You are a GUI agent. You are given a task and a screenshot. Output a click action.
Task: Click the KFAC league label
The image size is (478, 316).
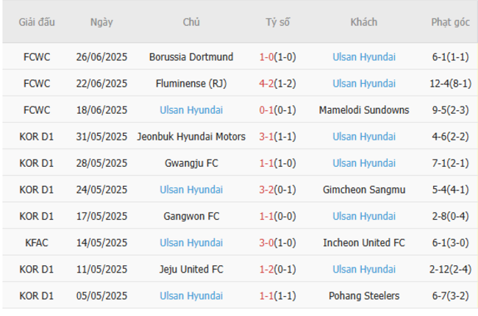tap(37, 243)
